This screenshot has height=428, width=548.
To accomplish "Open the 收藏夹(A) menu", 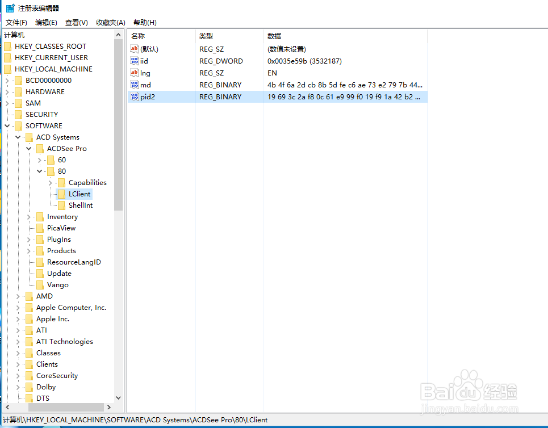I will (110, 23).
